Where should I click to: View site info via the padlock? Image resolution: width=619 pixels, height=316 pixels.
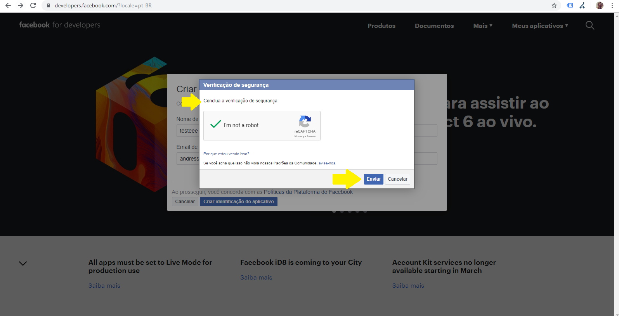49,5
